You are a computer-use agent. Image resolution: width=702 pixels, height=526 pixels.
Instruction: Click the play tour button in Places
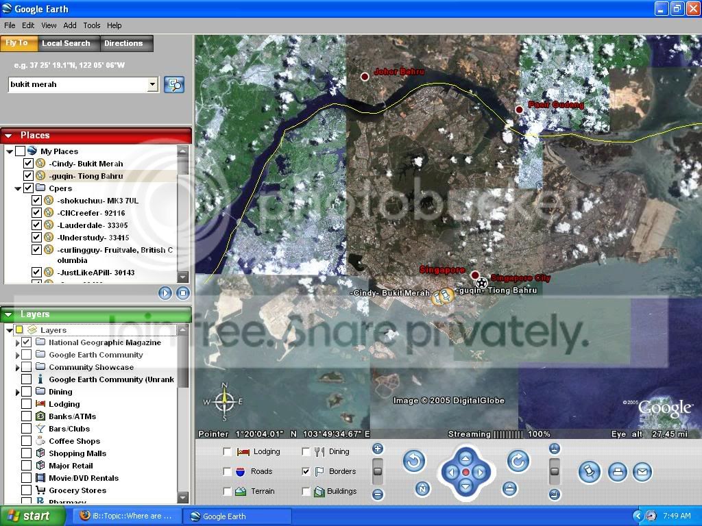tap(165, 293)
